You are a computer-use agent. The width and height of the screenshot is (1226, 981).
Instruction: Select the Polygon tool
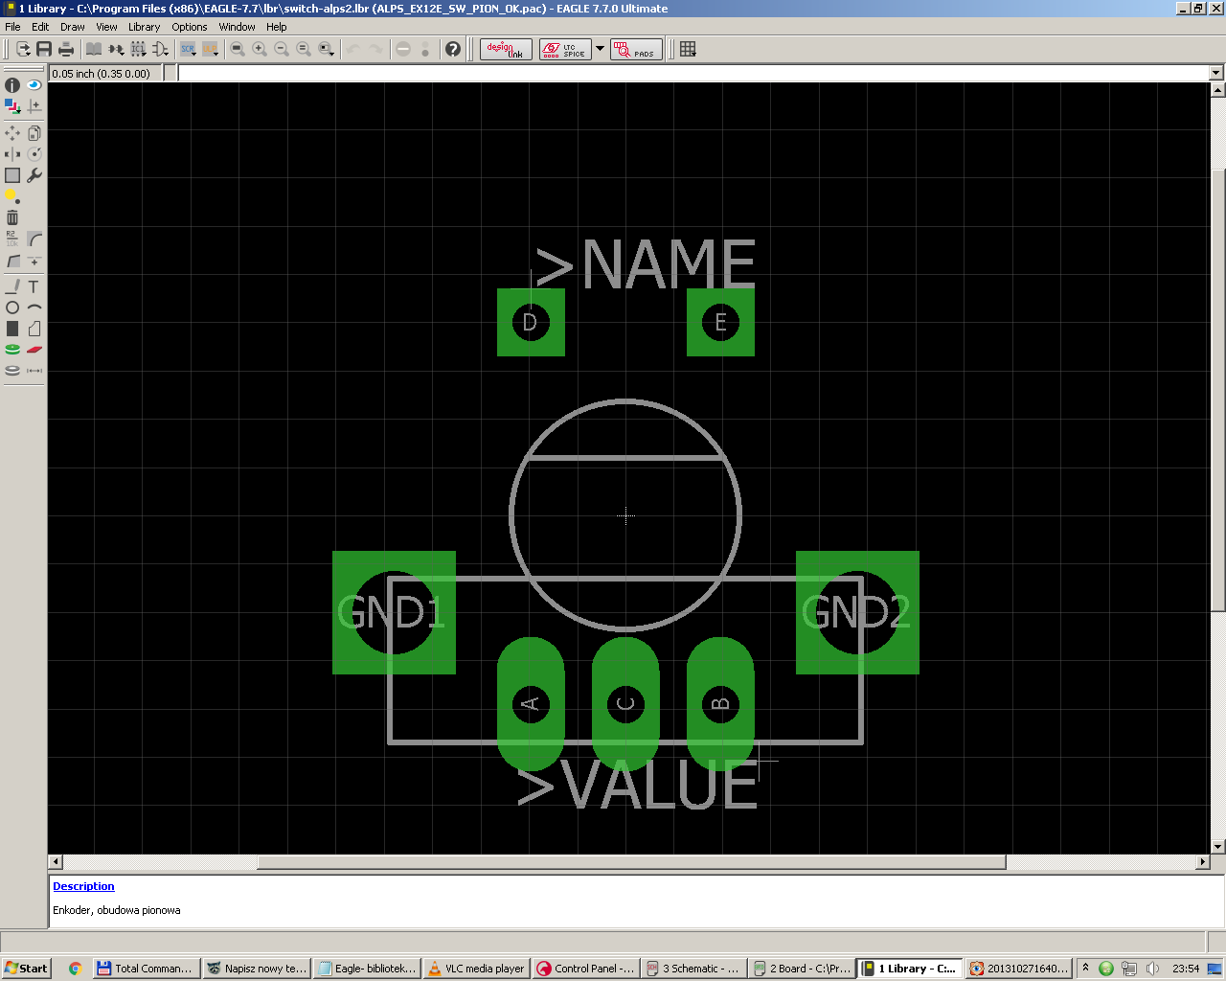pyautogui.click(x=34, y=329)
